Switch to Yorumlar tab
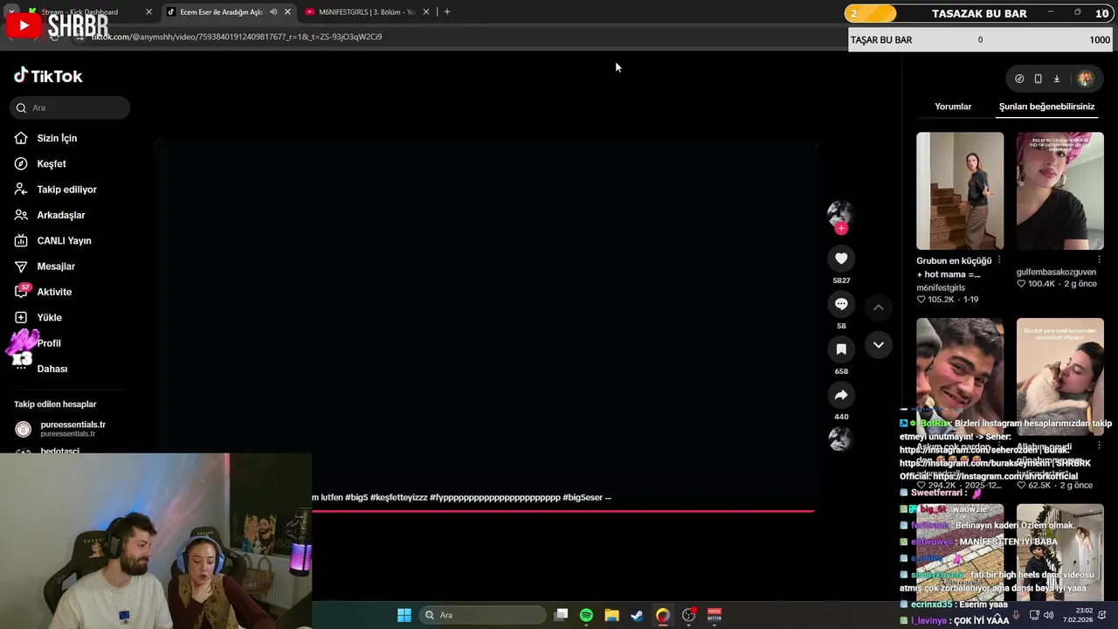1118x629 pixels. 953,107
